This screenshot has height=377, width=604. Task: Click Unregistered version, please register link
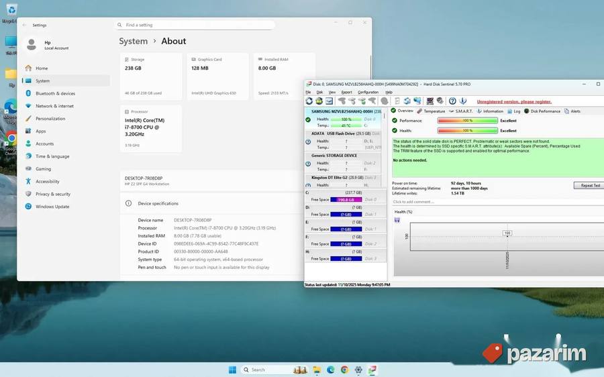pyautogui.click(x=514, y=102)
